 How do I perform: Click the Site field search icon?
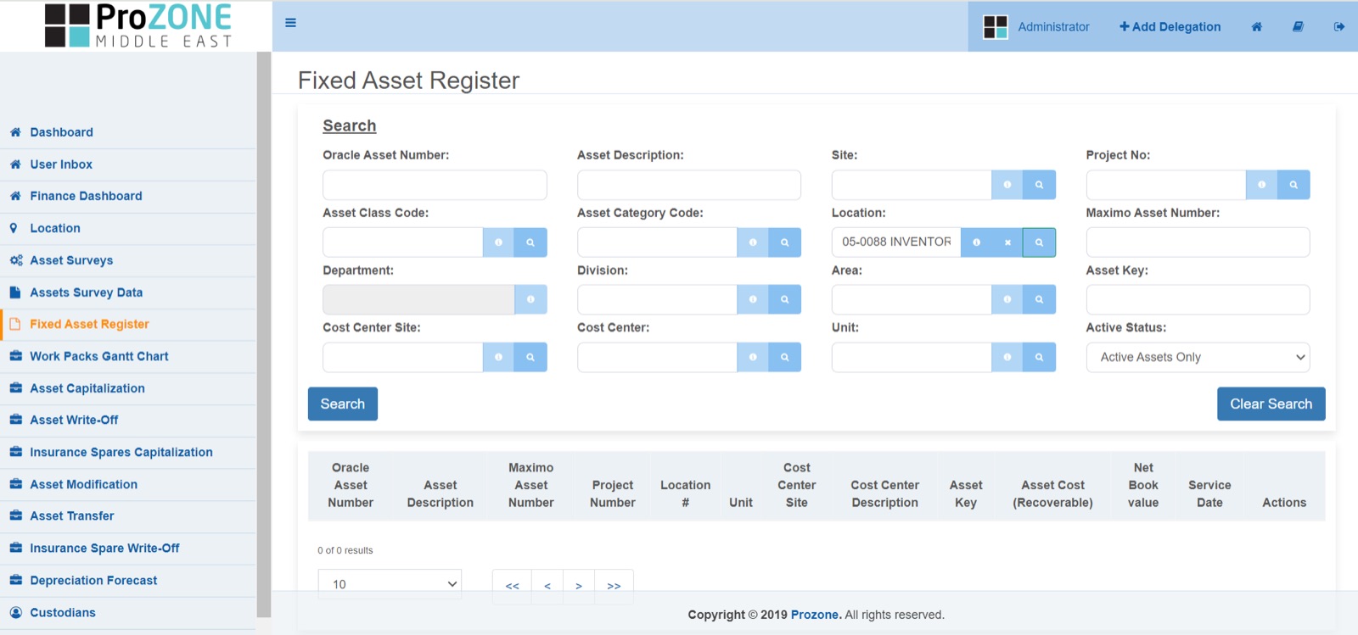(x=1039, y=185)
